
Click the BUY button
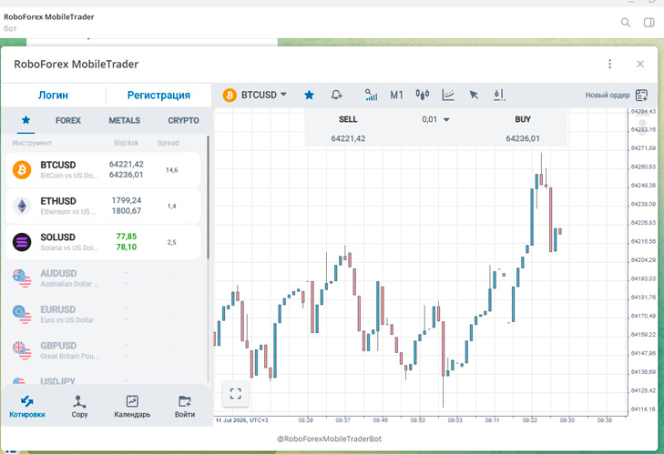[x=523, y=119]
